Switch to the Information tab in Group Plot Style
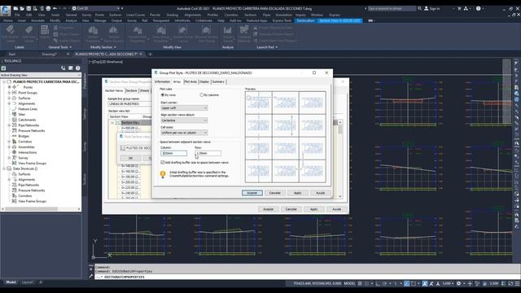Screen dimensions: 521x293 162,81
